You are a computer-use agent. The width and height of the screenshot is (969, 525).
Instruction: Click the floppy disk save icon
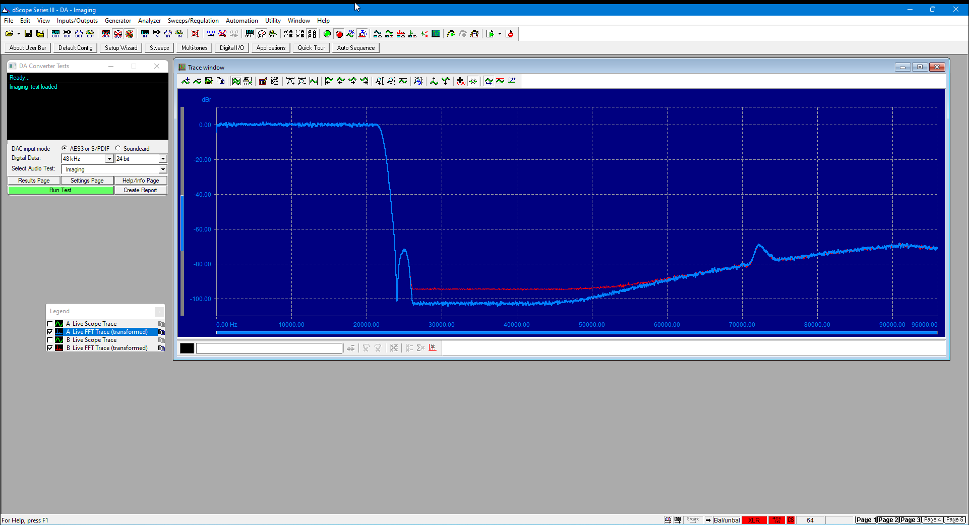click(28, 34)
